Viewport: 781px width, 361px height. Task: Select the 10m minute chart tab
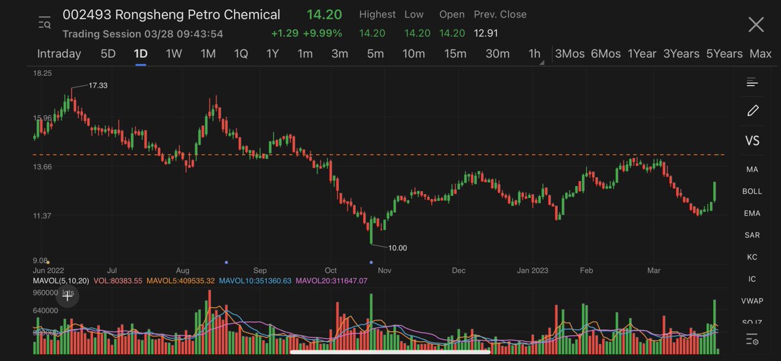[413, 53]
